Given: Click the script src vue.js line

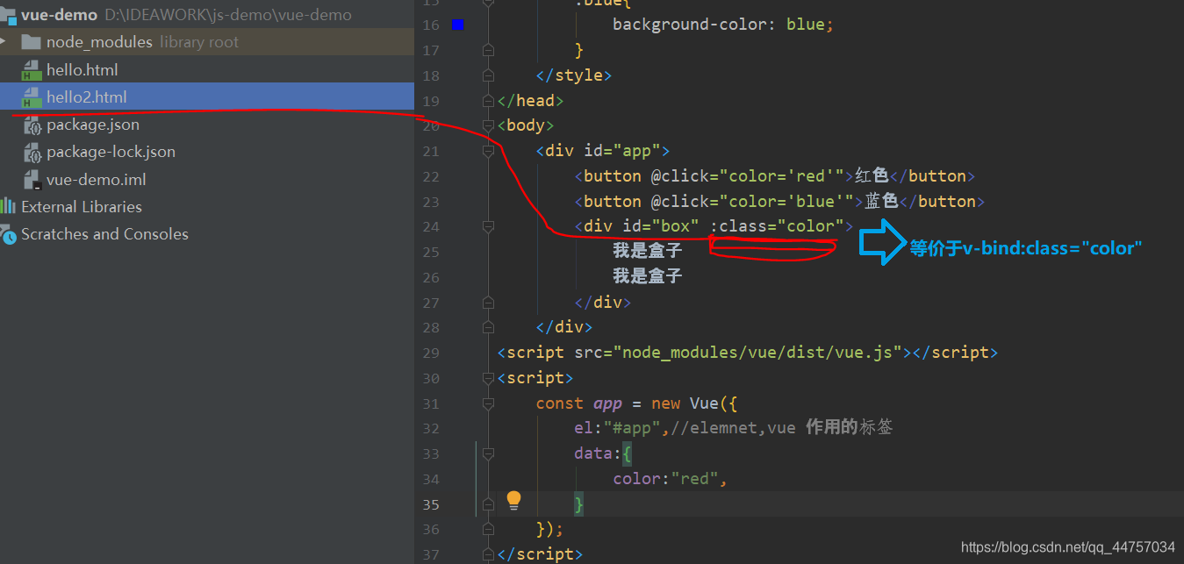Looking at the screenshot, I should tap(748, 353).
